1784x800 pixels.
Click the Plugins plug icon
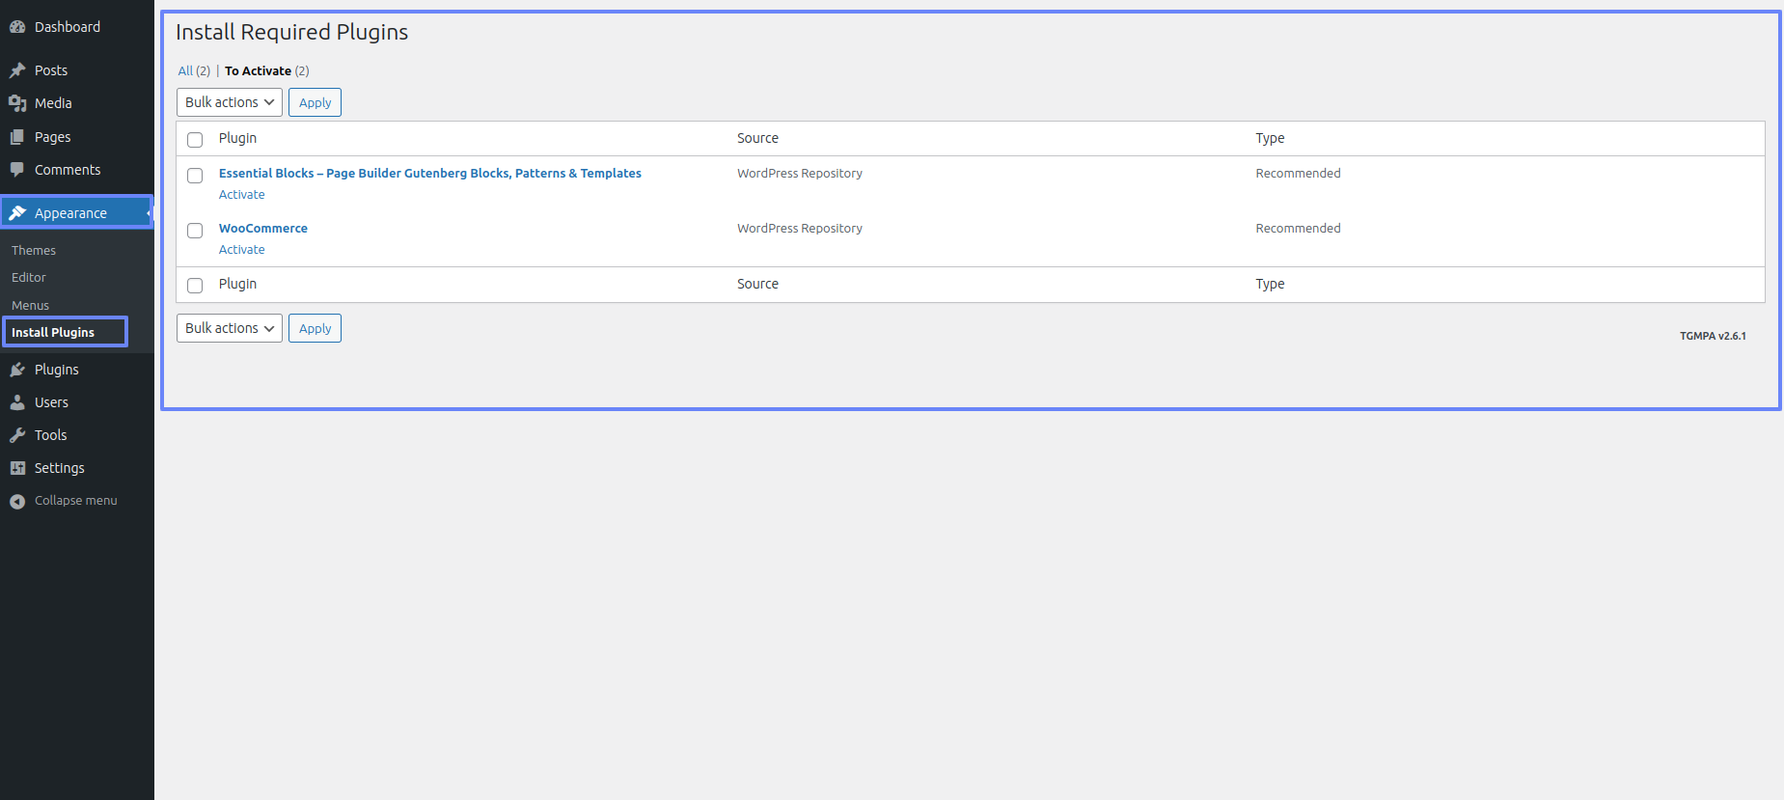coord(17,370)
